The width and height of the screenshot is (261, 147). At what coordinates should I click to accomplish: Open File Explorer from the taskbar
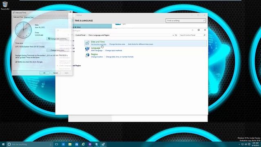click(70, 144)
